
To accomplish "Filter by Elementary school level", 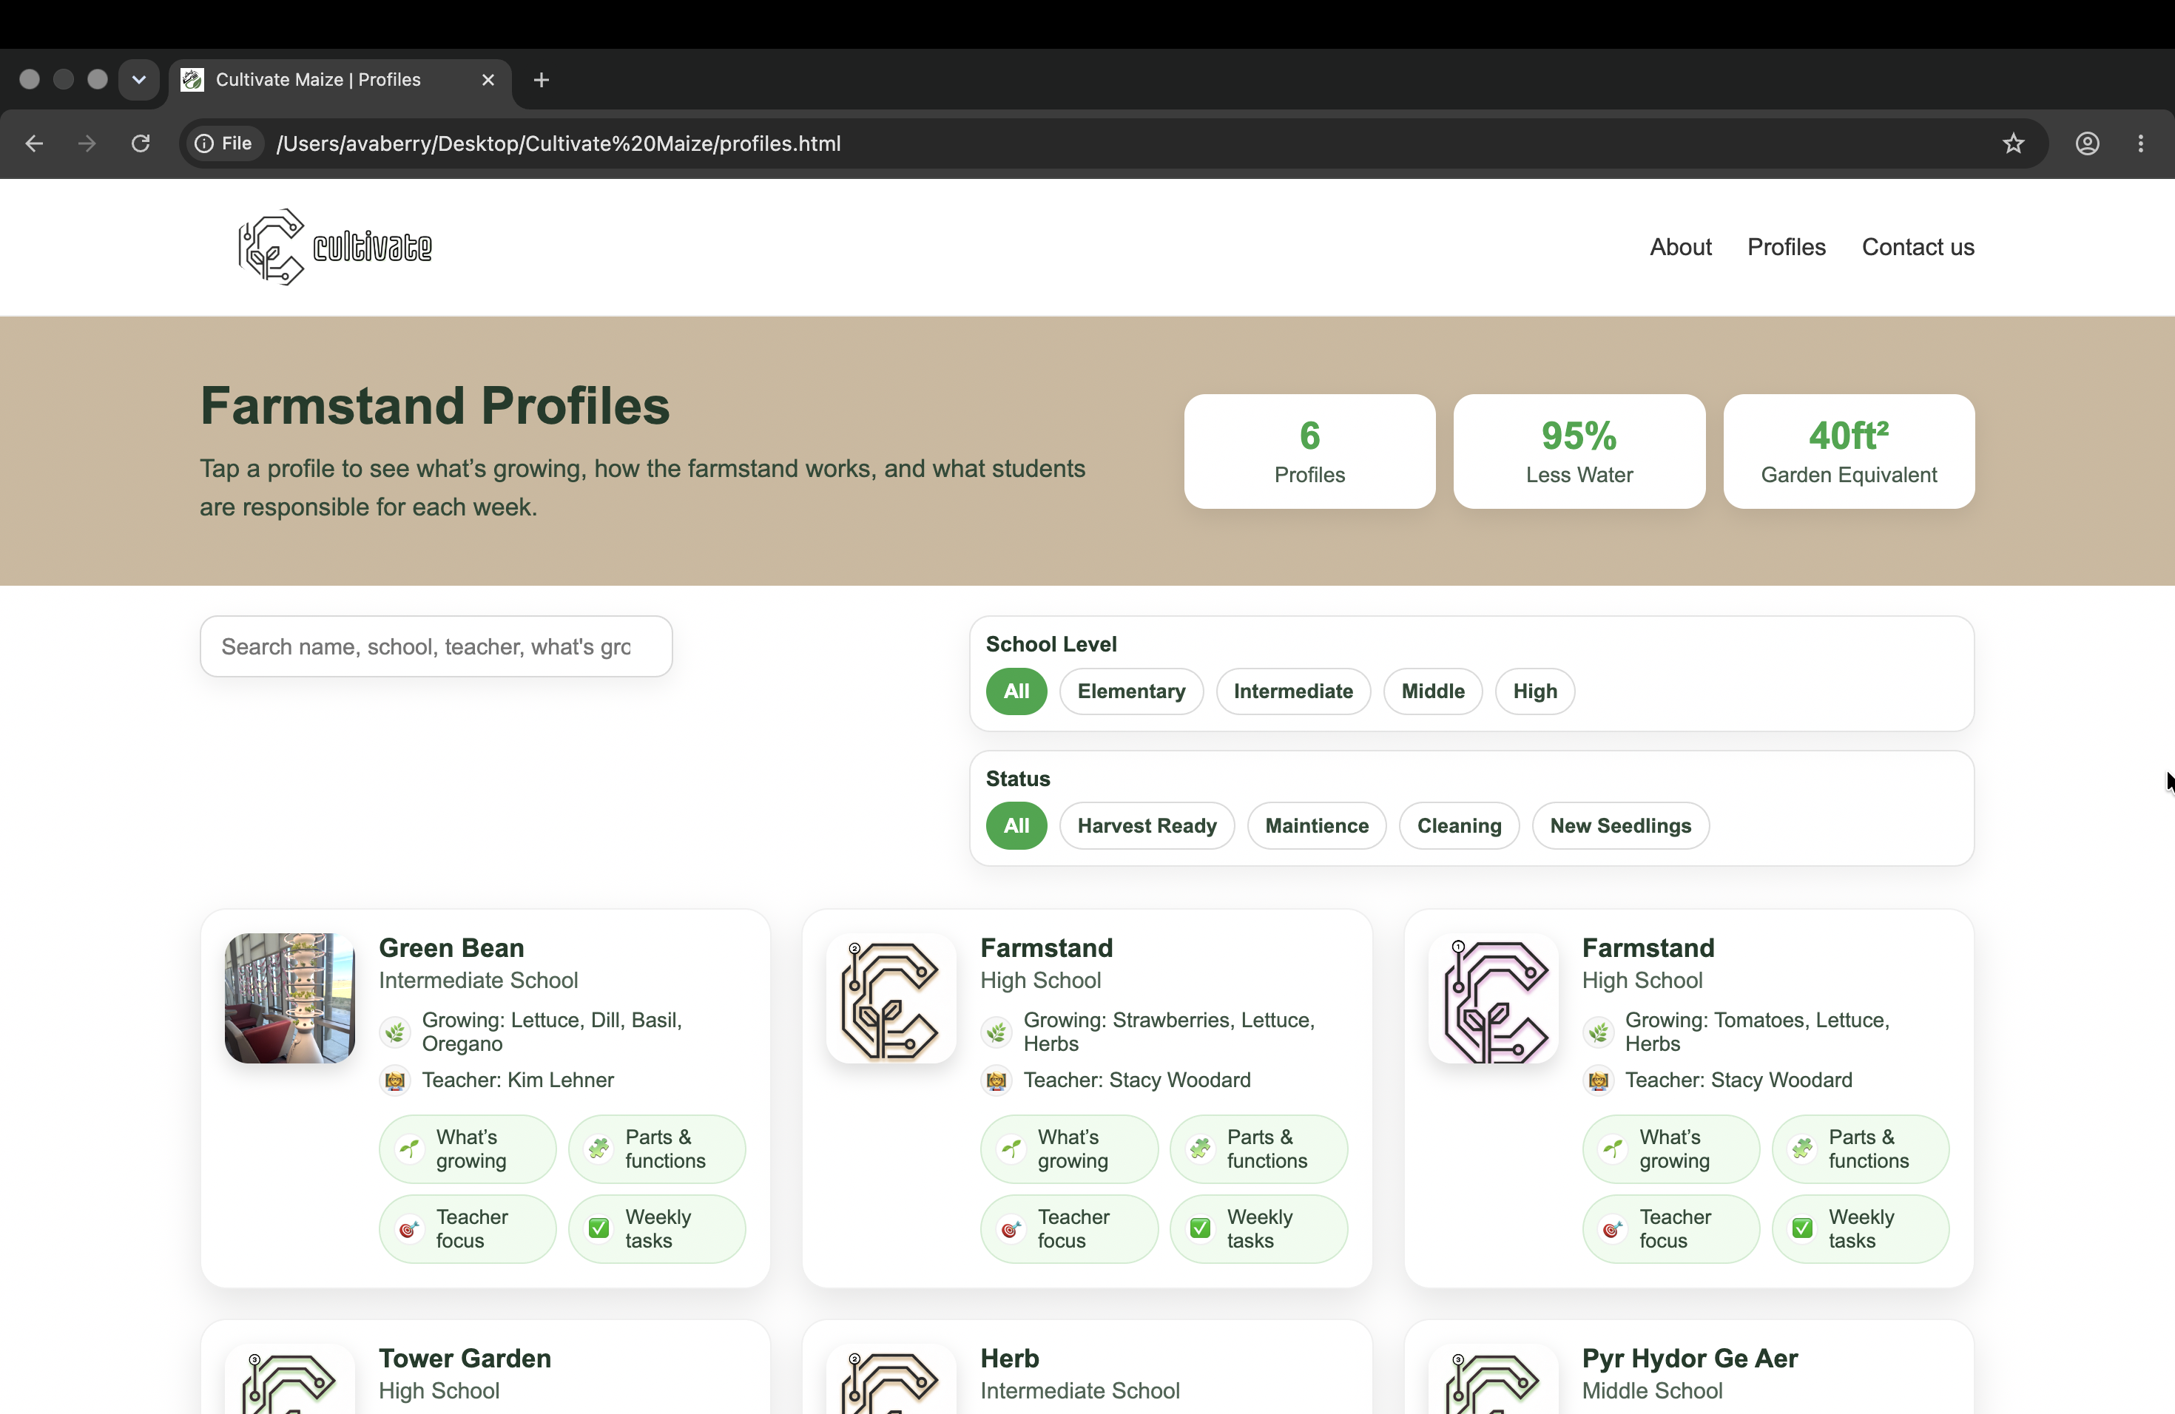I will pyautogui.click(x=1131, y=691).
